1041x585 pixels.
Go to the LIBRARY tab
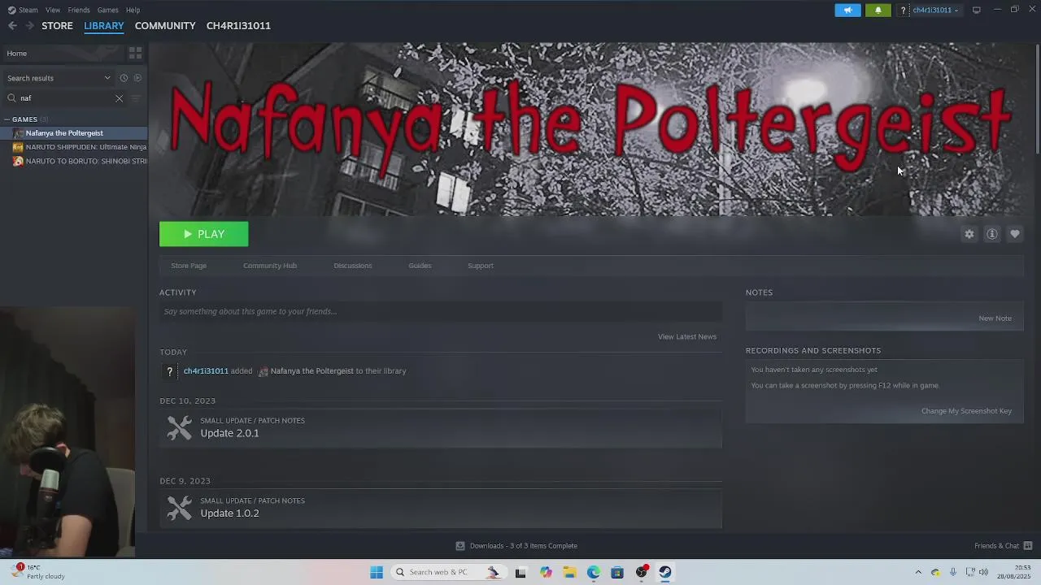[104, 26]
